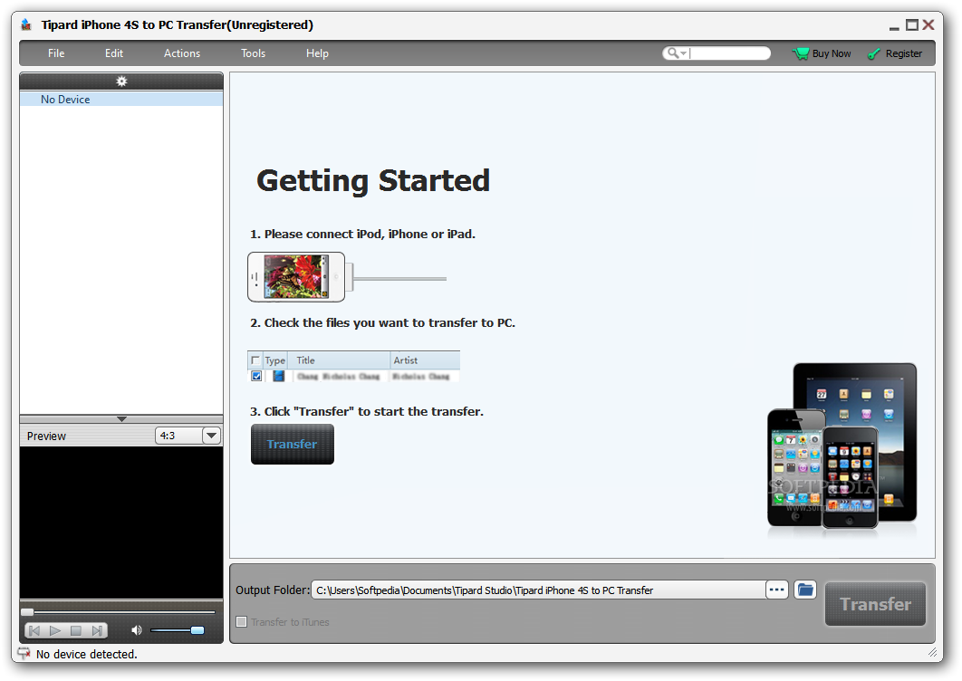This screenshot has width=962, height=681.
Task: Click the blue Transfer illustration button
Action: coord(292,444)
